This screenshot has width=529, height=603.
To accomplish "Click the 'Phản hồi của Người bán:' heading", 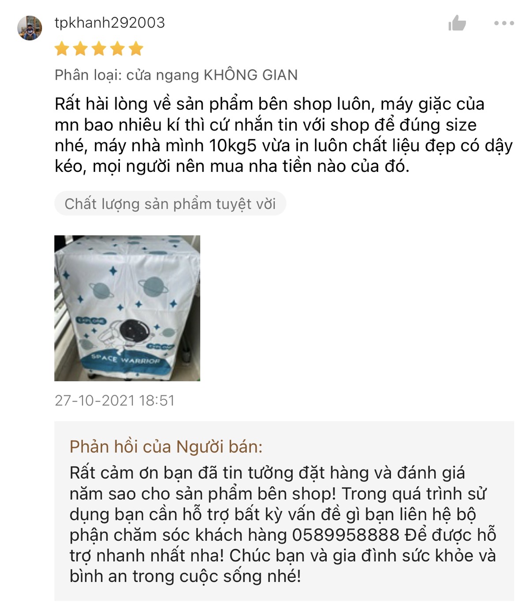I will [166, 447].
